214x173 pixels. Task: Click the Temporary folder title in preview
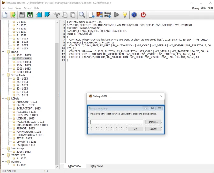point(98,108)
